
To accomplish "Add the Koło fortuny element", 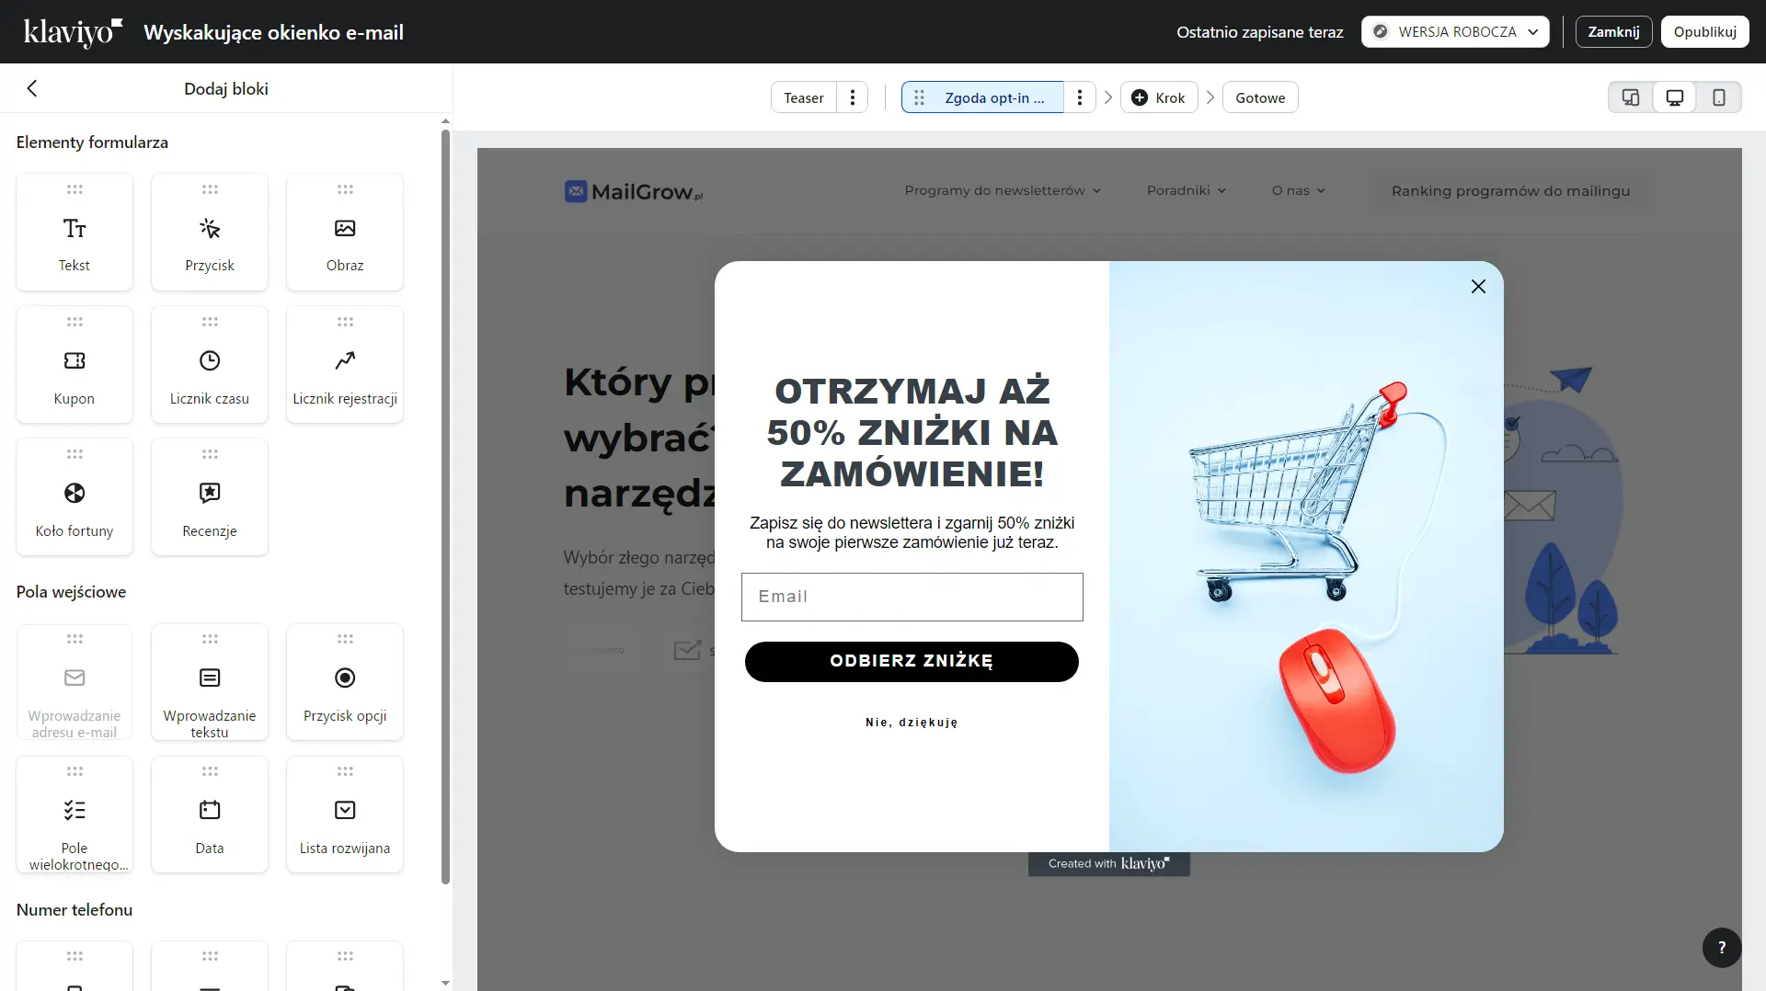I will (x=75, y=496).
